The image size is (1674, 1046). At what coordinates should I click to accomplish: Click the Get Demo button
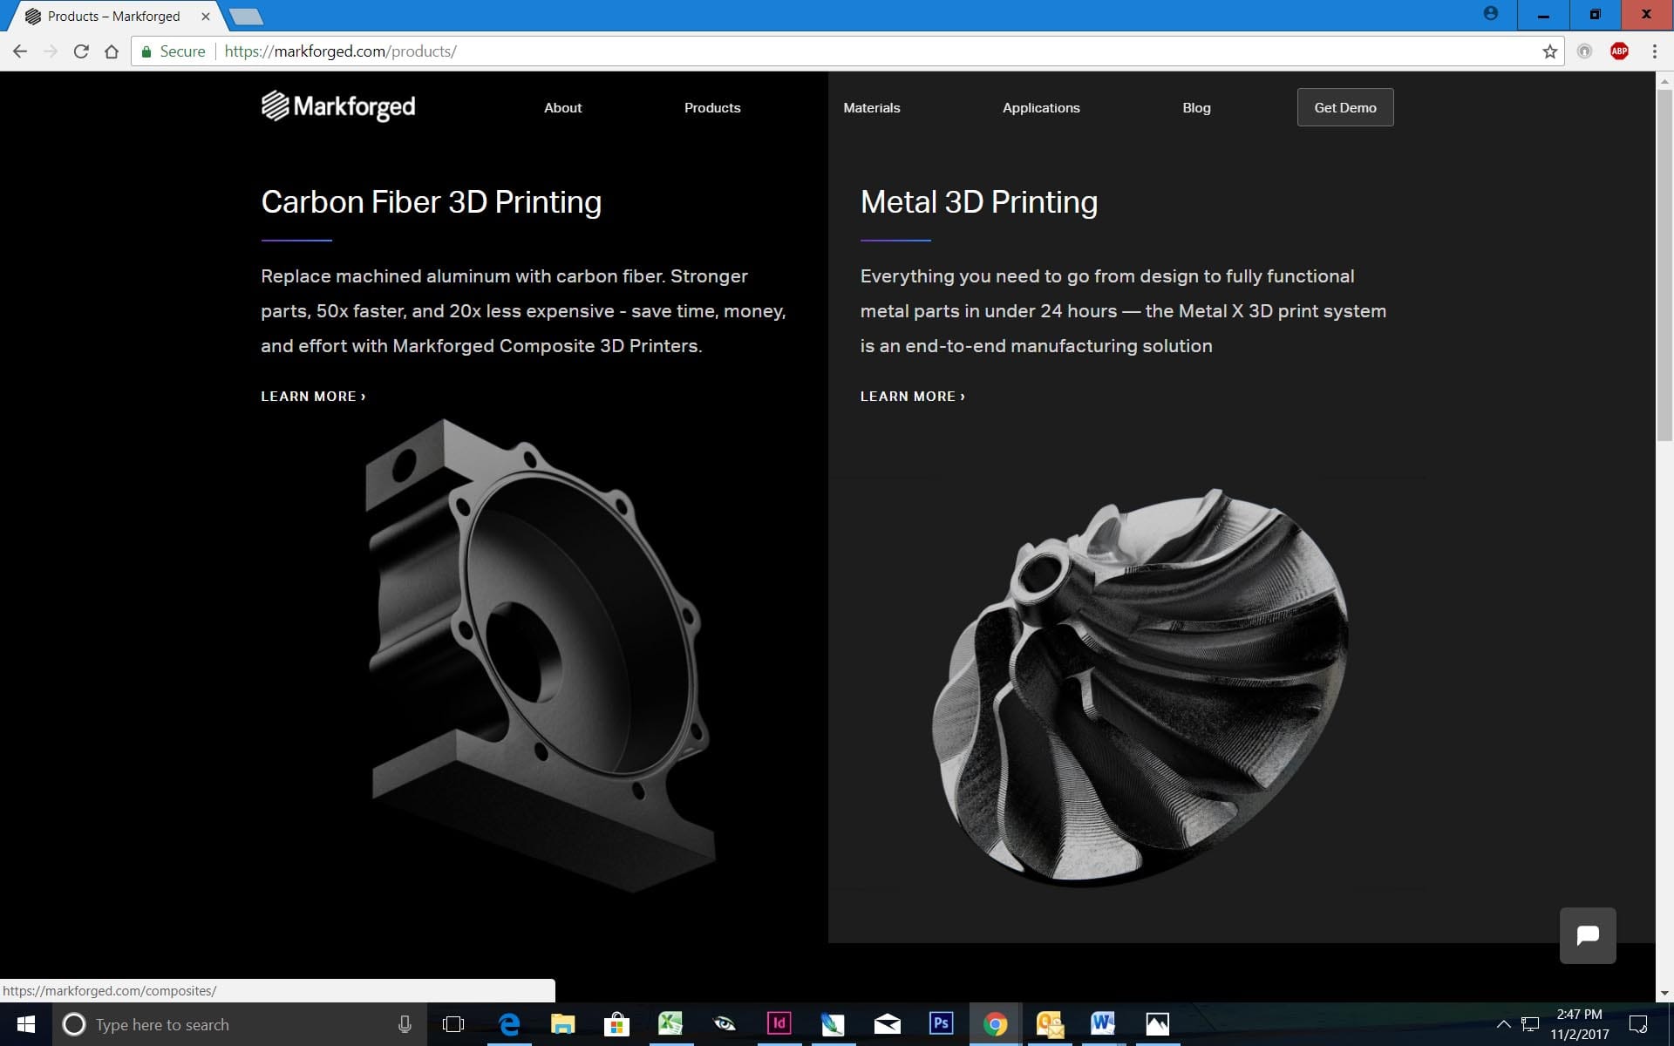pyautogui.click(x=1344, y=107)
